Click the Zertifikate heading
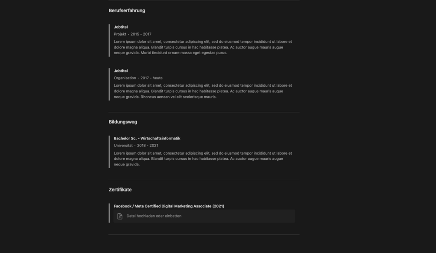Viewport: 436px width, 253px height. 120,190
